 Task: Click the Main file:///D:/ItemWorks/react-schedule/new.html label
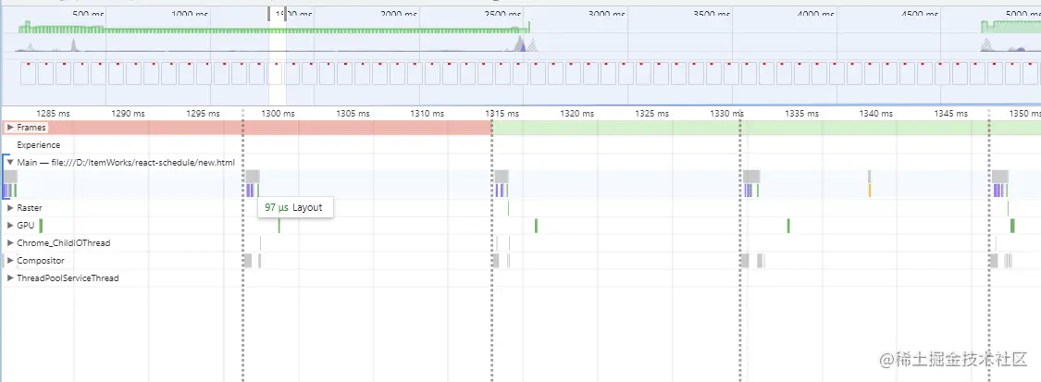[126, 162]
